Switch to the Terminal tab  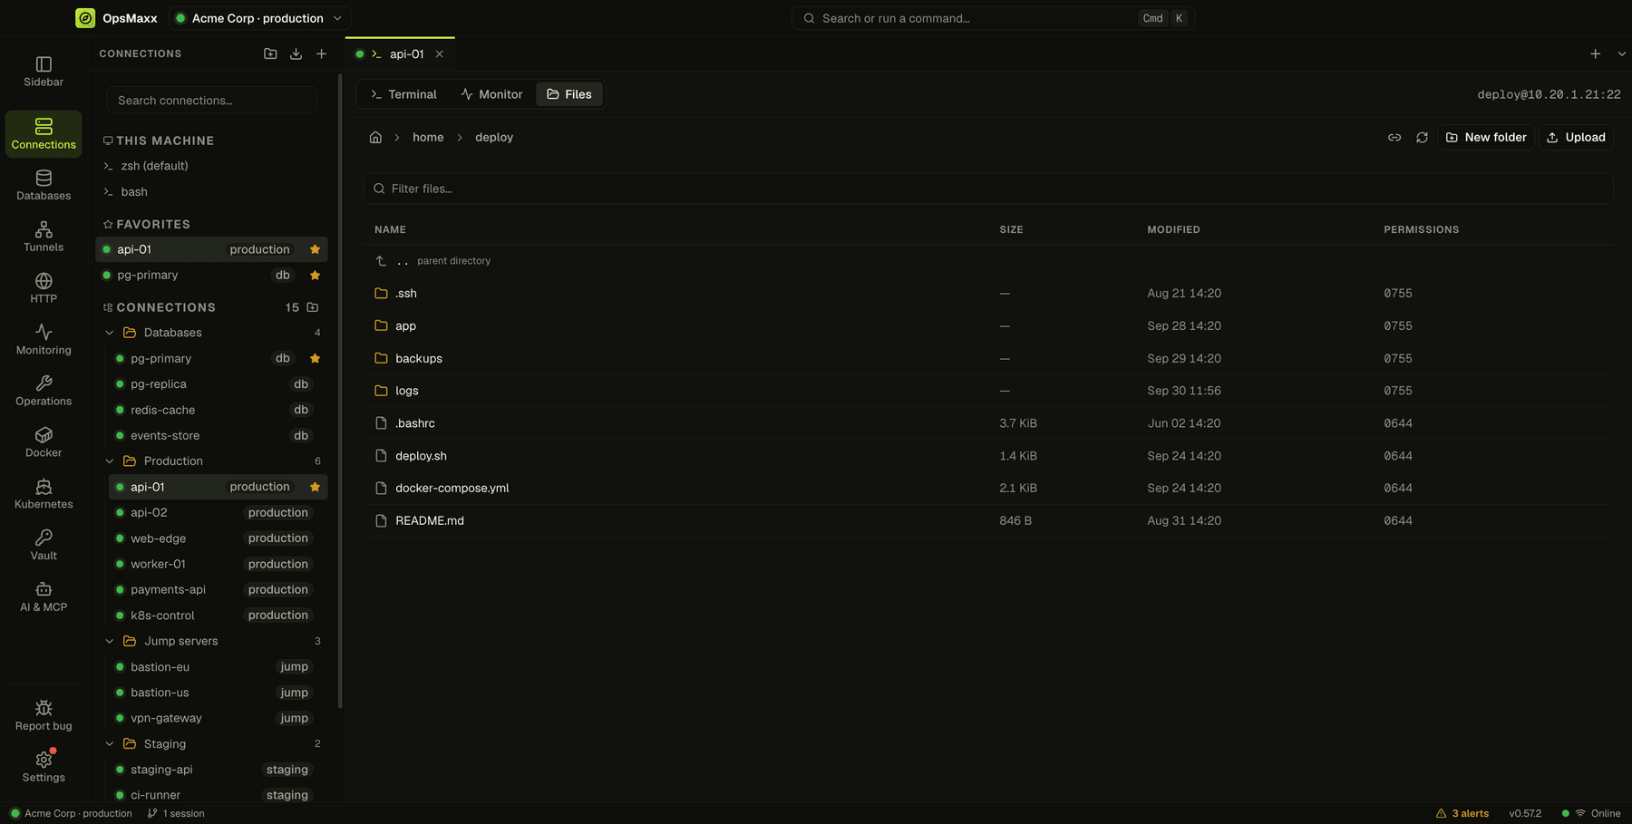(403, 94)
